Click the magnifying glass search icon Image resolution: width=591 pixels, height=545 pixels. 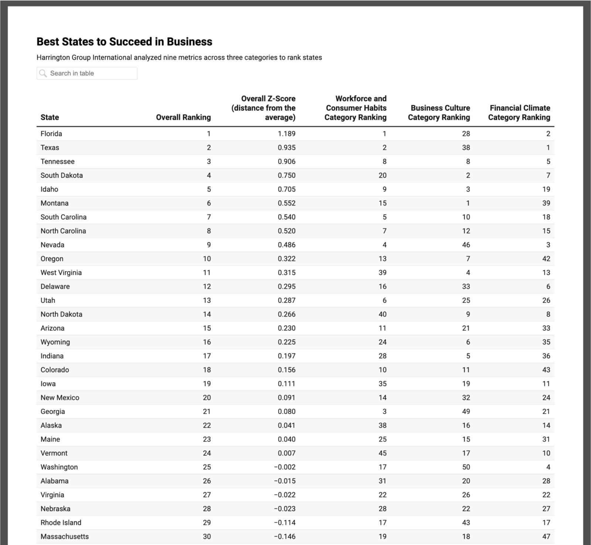43,73
